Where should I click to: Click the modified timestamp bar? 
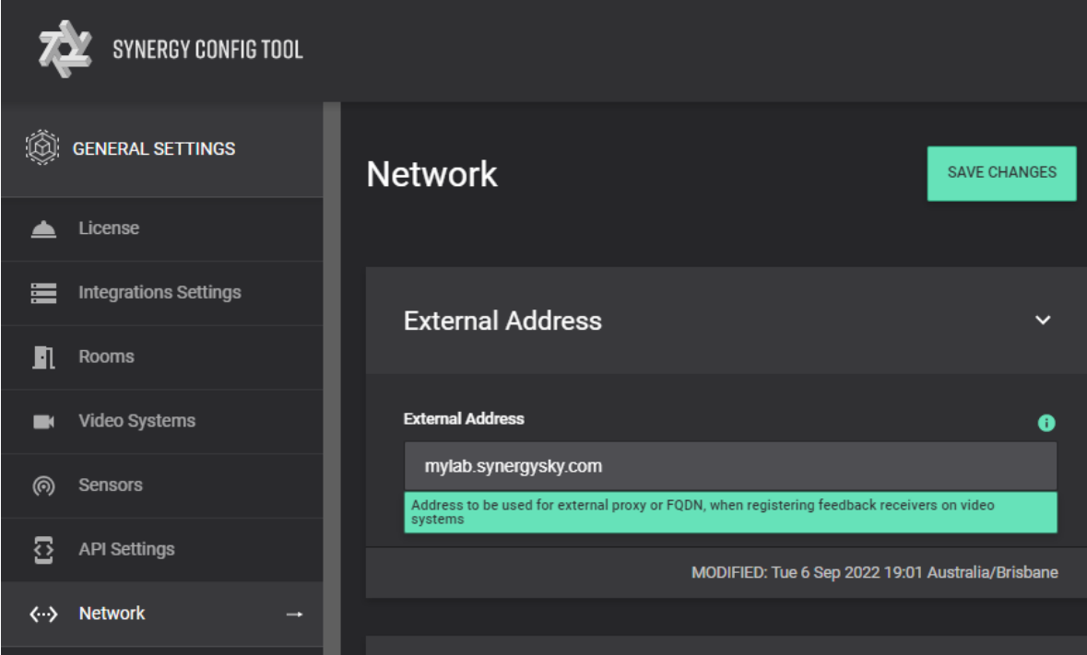click(876, 571)
